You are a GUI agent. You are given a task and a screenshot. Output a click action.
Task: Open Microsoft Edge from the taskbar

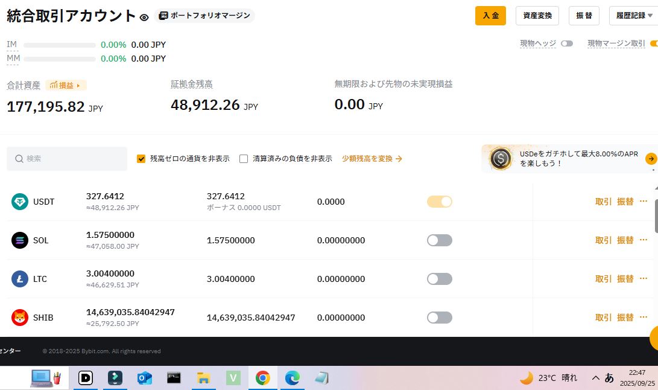tap(293, 378)
